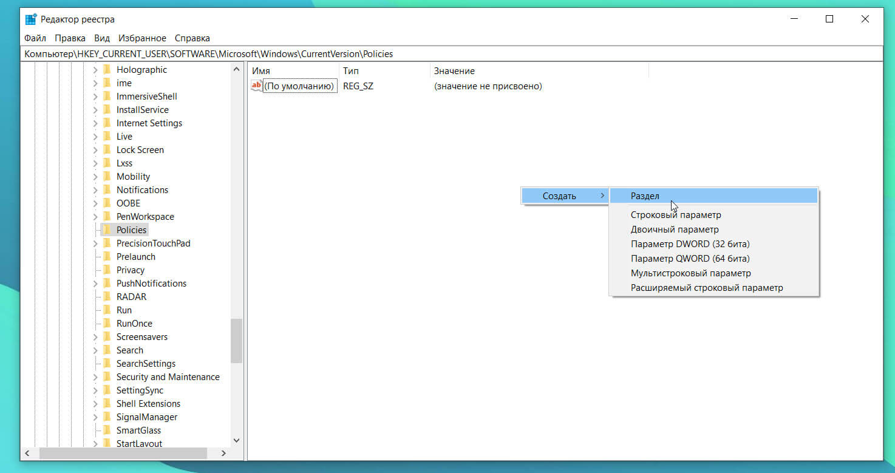Click the Mobility folder icon
Image resolution: width=895 pixels, height=473 pixels.
coord(107,177)
